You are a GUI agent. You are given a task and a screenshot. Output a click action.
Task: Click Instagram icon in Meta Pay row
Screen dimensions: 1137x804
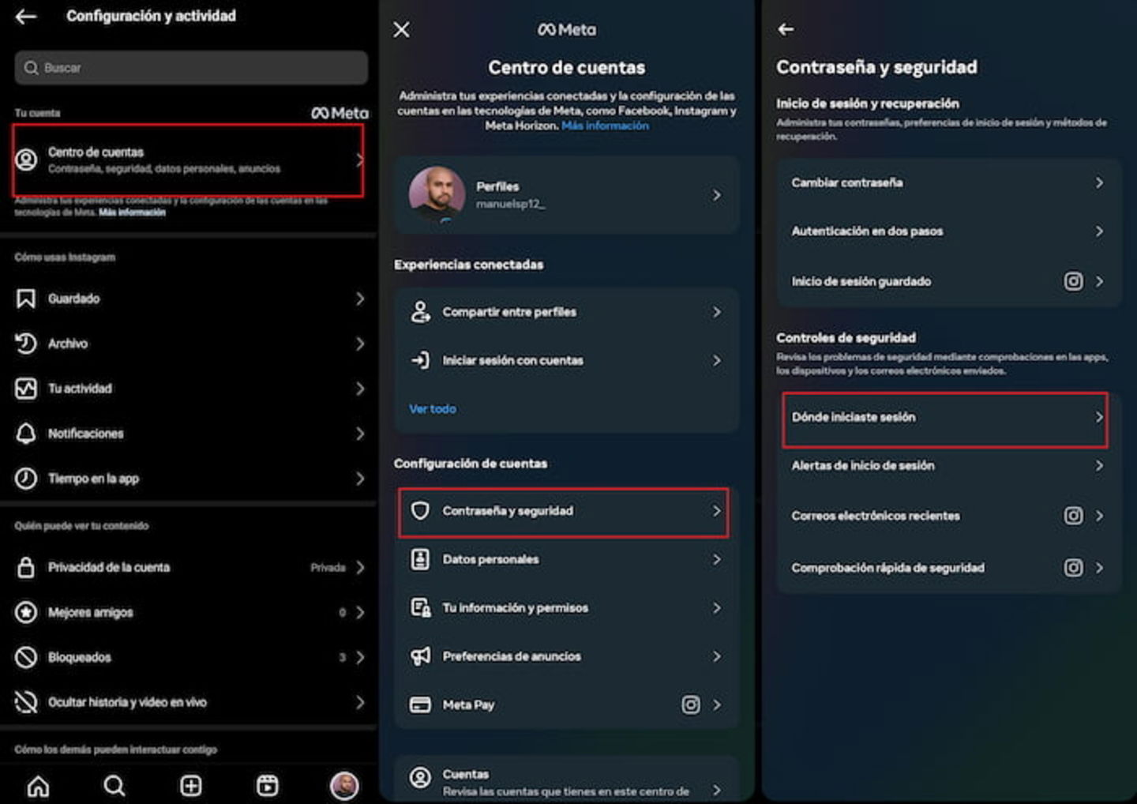pos(691,704)
